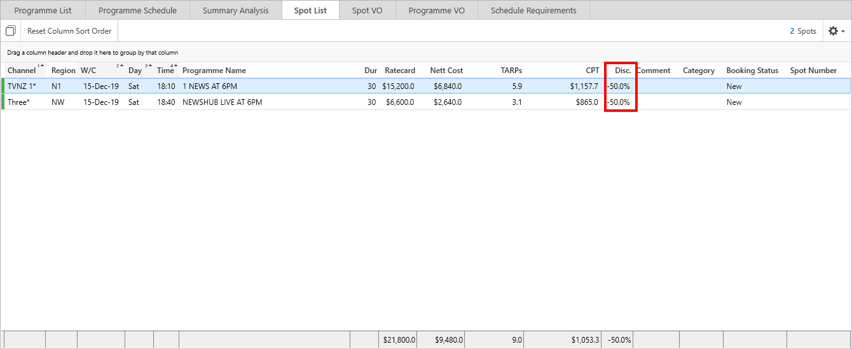Viewport: 852px width, 349px height.
Task: Select the Spot List tab
Action: point(310,10)
